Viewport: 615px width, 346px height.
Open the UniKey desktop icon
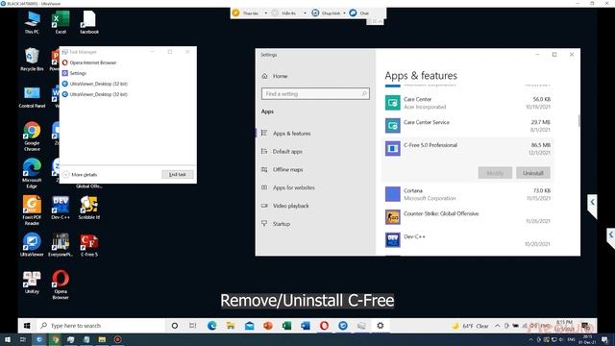pyautogui.click(x=32, y=282)
